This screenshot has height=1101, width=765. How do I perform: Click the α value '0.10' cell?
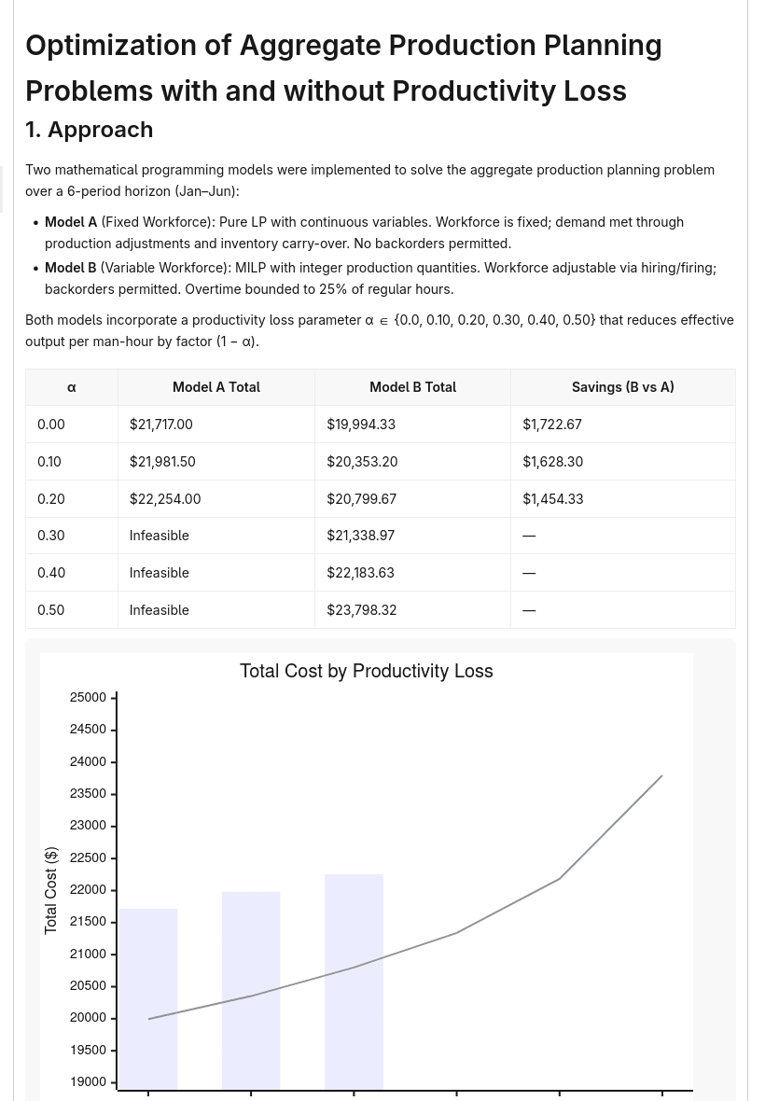click(72, 461)
